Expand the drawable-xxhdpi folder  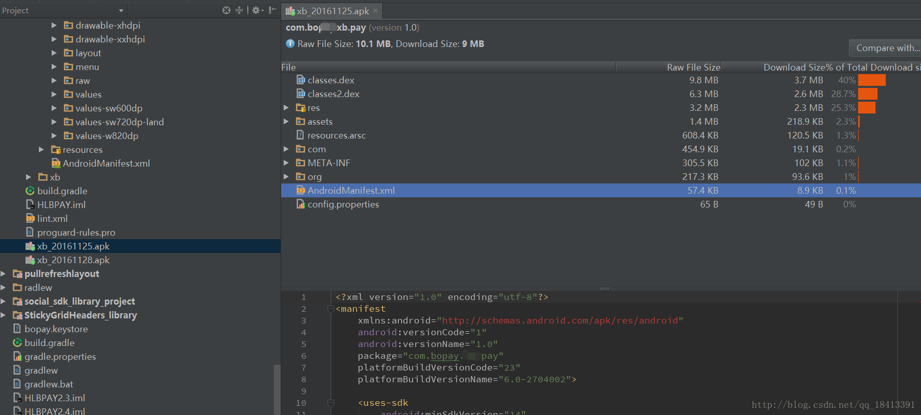pyautogui.click(x=54, y=39)
